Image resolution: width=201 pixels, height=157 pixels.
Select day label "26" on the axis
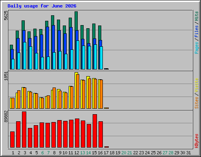pos(159,153)
